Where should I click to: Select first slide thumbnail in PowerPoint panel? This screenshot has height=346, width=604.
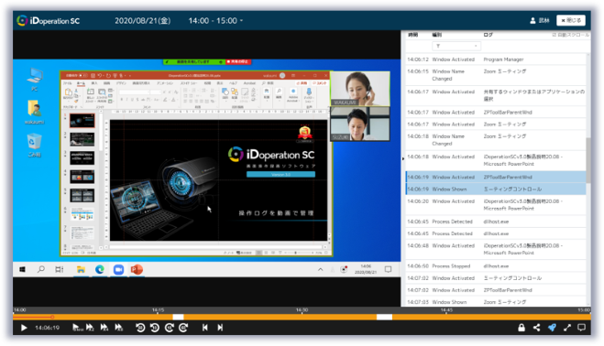[82, 121]
